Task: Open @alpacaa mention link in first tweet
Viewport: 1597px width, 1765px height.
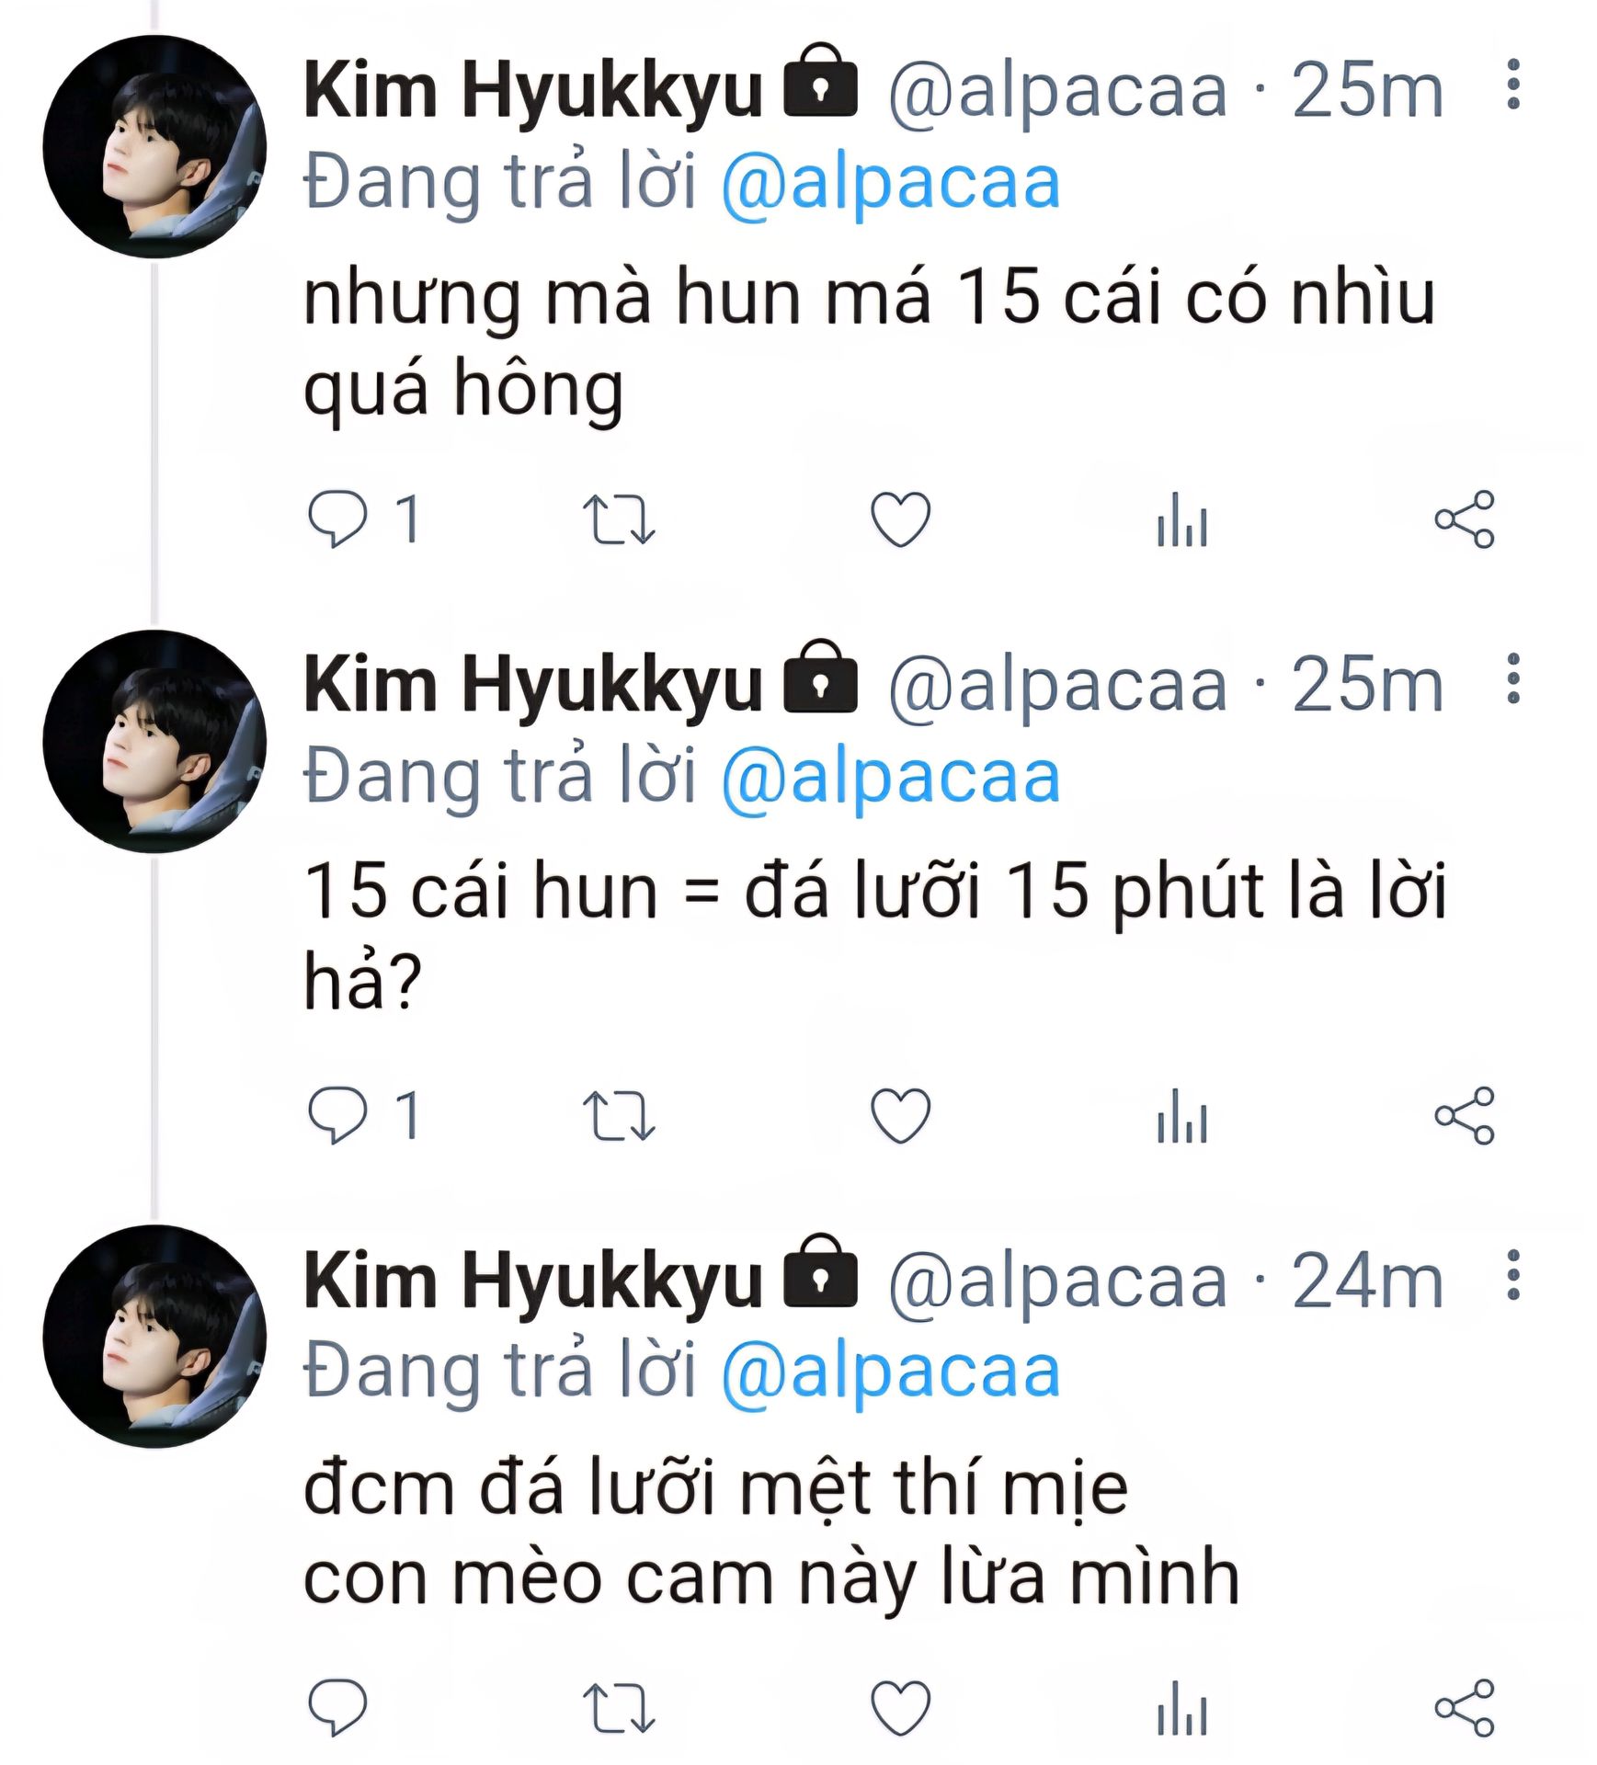Action: click(890, 182)
